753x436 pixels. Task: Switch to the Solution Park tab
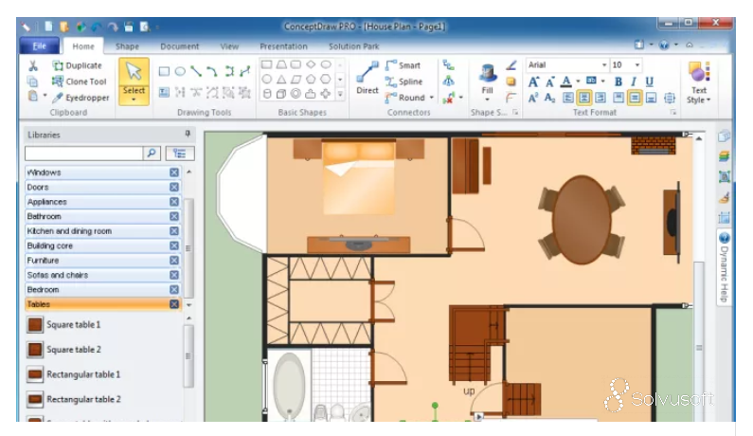point(354,46)
